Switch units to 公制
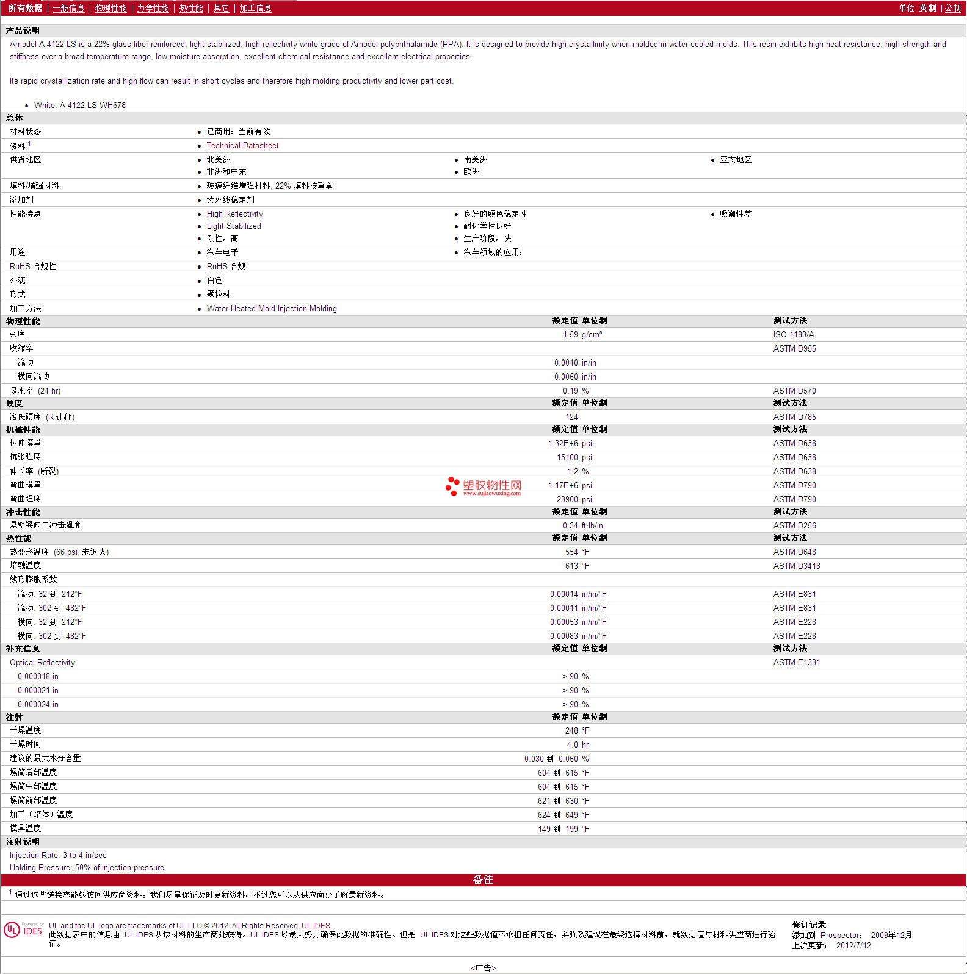 click(x=953, y=8)
